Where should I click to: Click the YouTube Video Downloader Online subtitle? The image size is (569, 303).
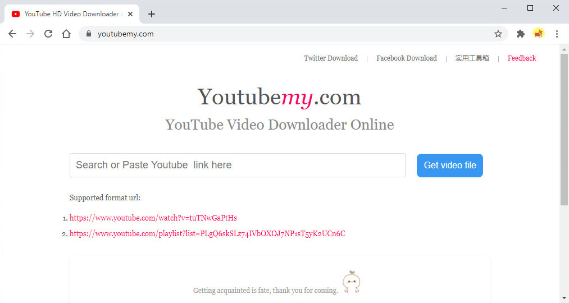click(279, 125)
